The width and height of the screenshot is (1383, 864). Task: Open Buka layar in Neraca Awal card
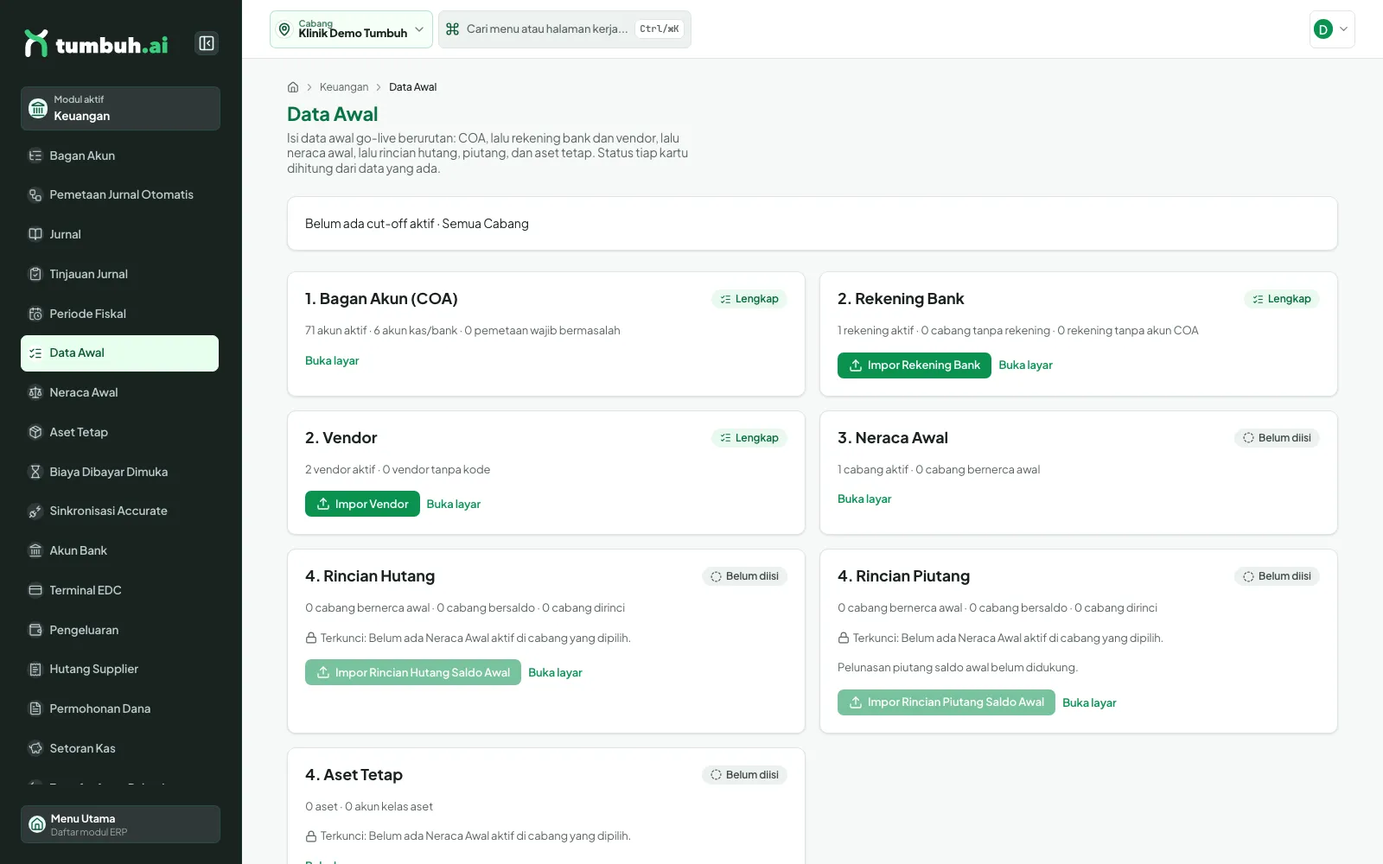[x=864, y=499]
